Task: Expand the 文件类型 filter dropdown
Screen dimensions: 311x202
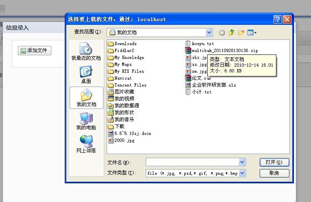Action: click(x=242, y=173)
